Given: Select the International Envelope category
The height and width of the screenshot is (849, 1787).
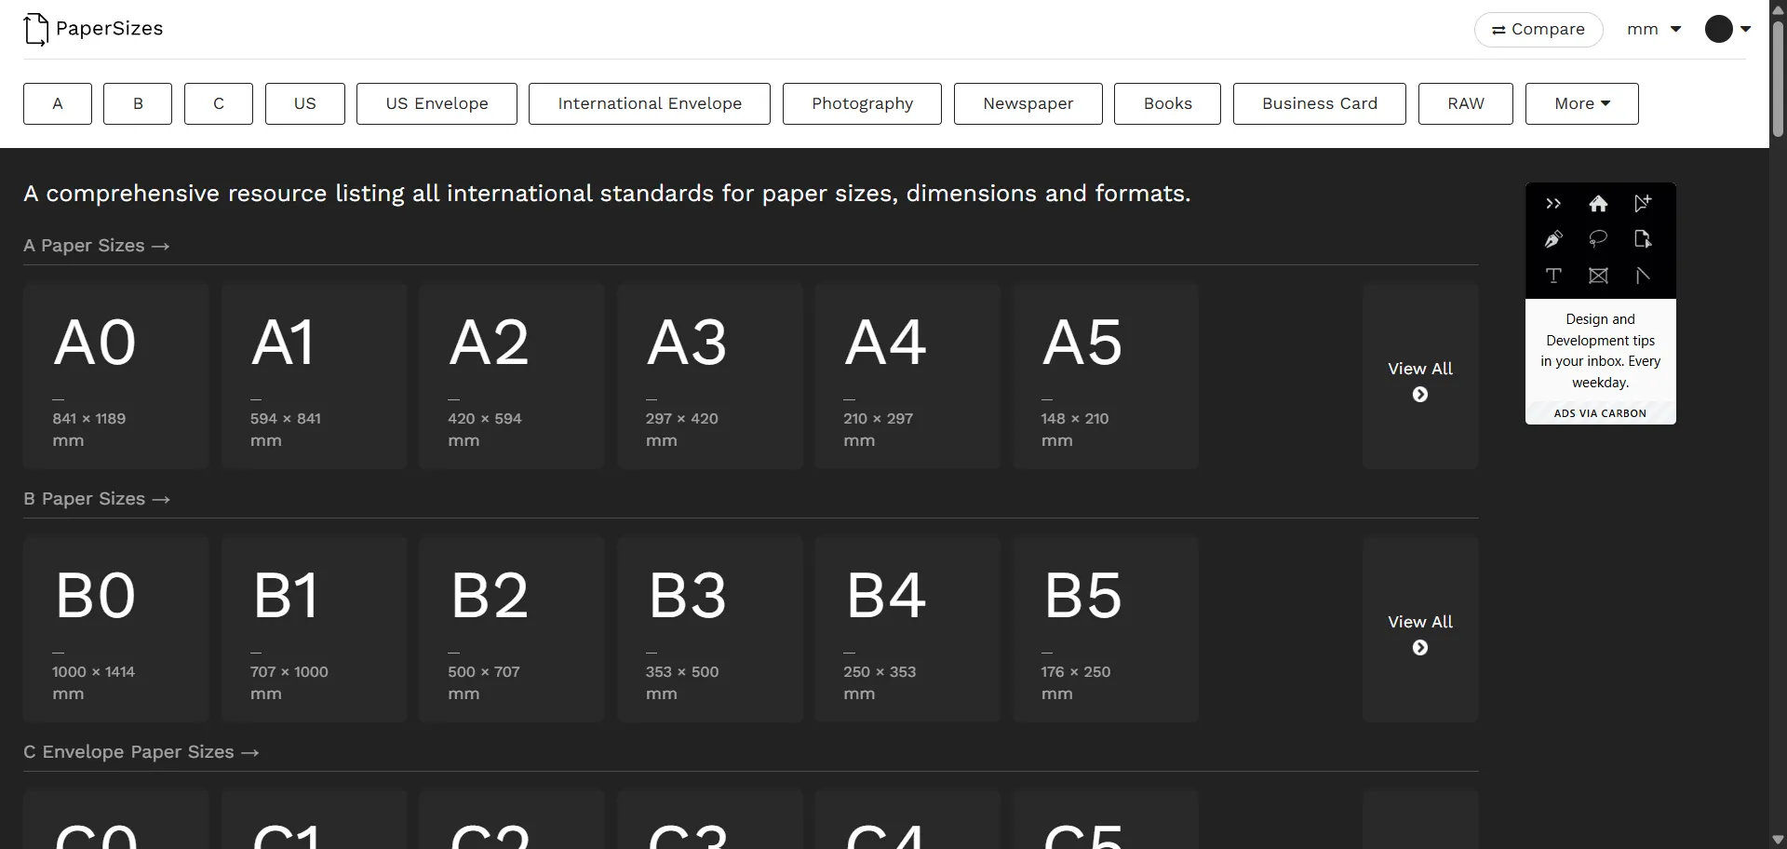Looking at the screenshot, I should pyautogui.click(x=650, y=103).
